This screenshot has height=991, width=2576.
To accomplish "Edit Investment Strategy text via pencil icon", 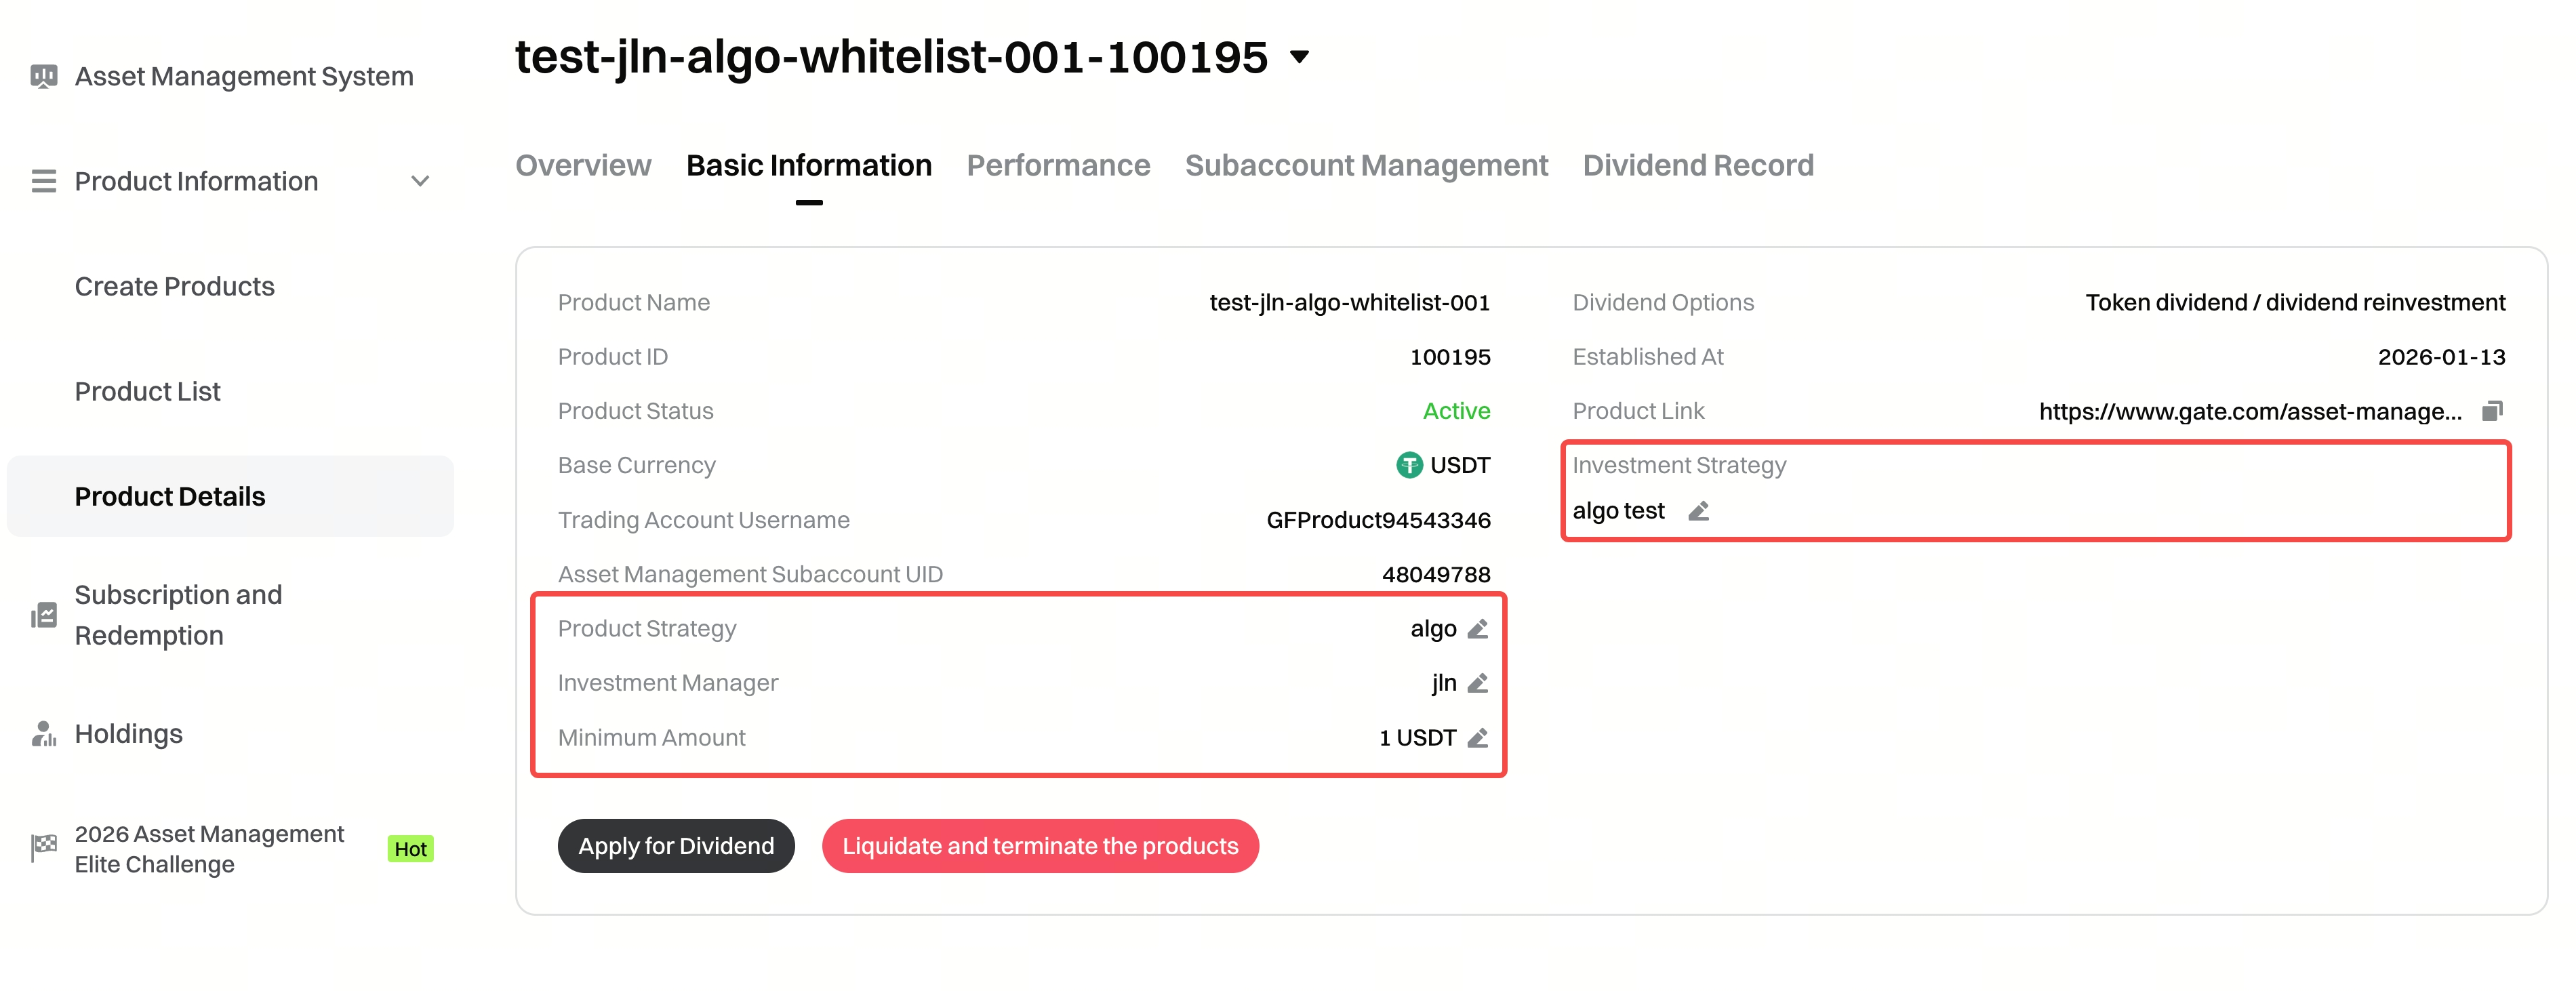I will tap(1698, 511).
